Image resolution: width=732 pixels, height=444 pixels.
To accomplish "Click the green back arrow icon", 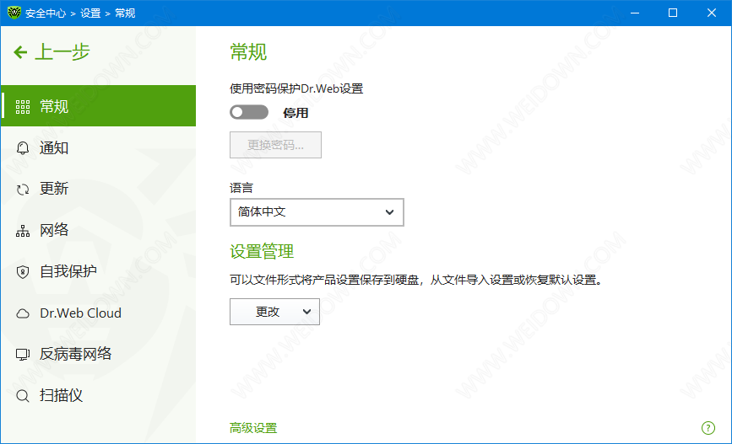I will (20, 52).
